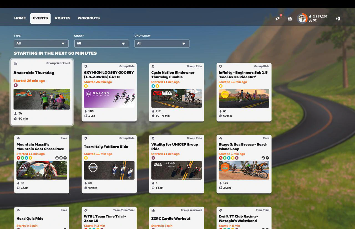Switch to the ROUTES tab
The width and height of the screenshot is (355, 229).
click(63, 18)
